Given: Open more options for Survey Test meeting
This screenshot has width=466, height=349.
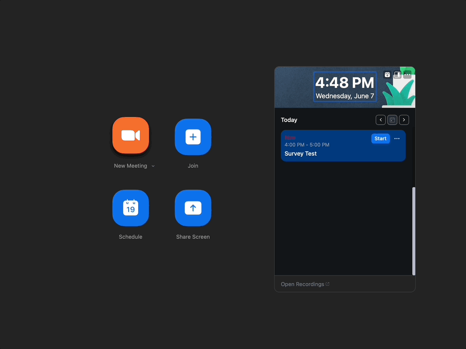Looking at the screenshot, I should click(397, 139).
